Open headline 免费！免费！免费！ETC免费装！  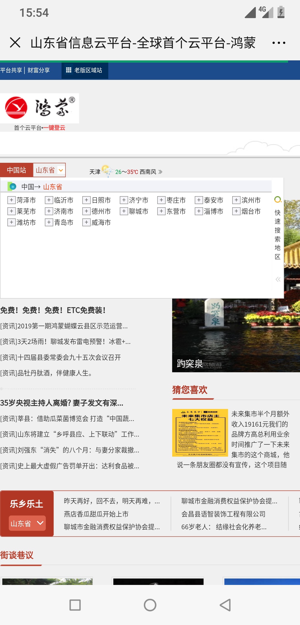click(x=53, y=310)
